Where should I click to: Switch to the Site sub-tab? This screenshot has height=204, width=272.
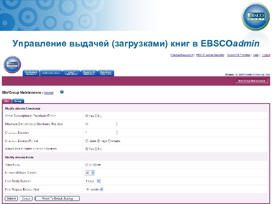click(x=7, y=101)
